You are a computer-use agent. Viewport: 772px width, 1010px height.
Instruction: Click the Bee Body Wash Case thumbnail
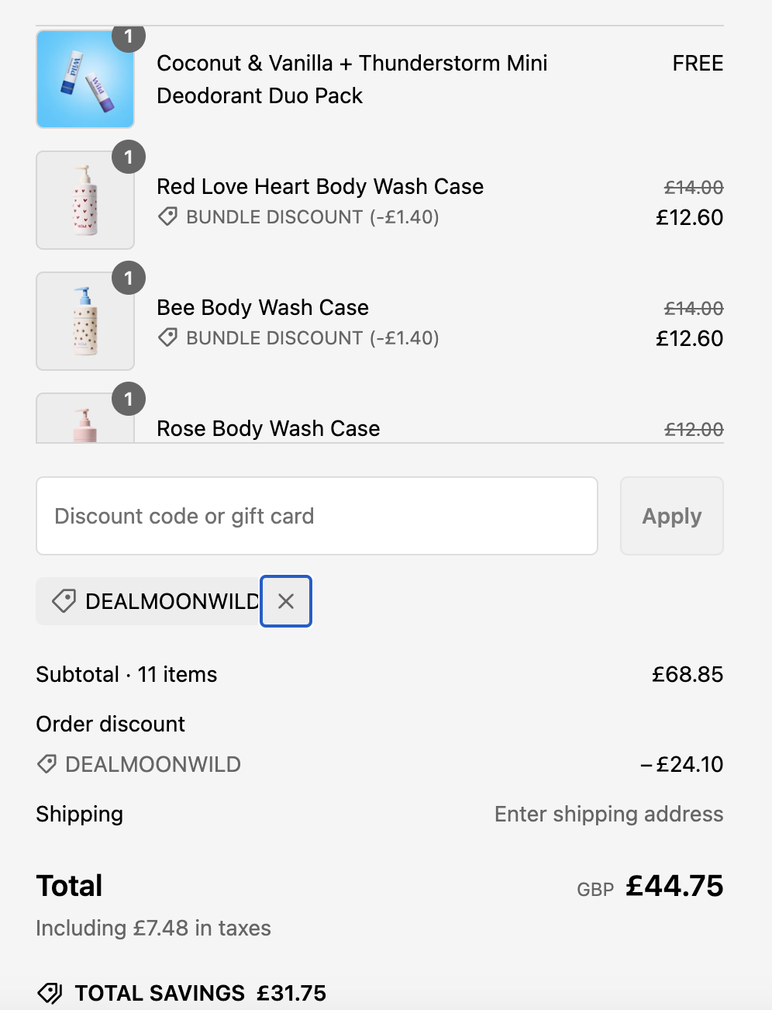(85, 321)
